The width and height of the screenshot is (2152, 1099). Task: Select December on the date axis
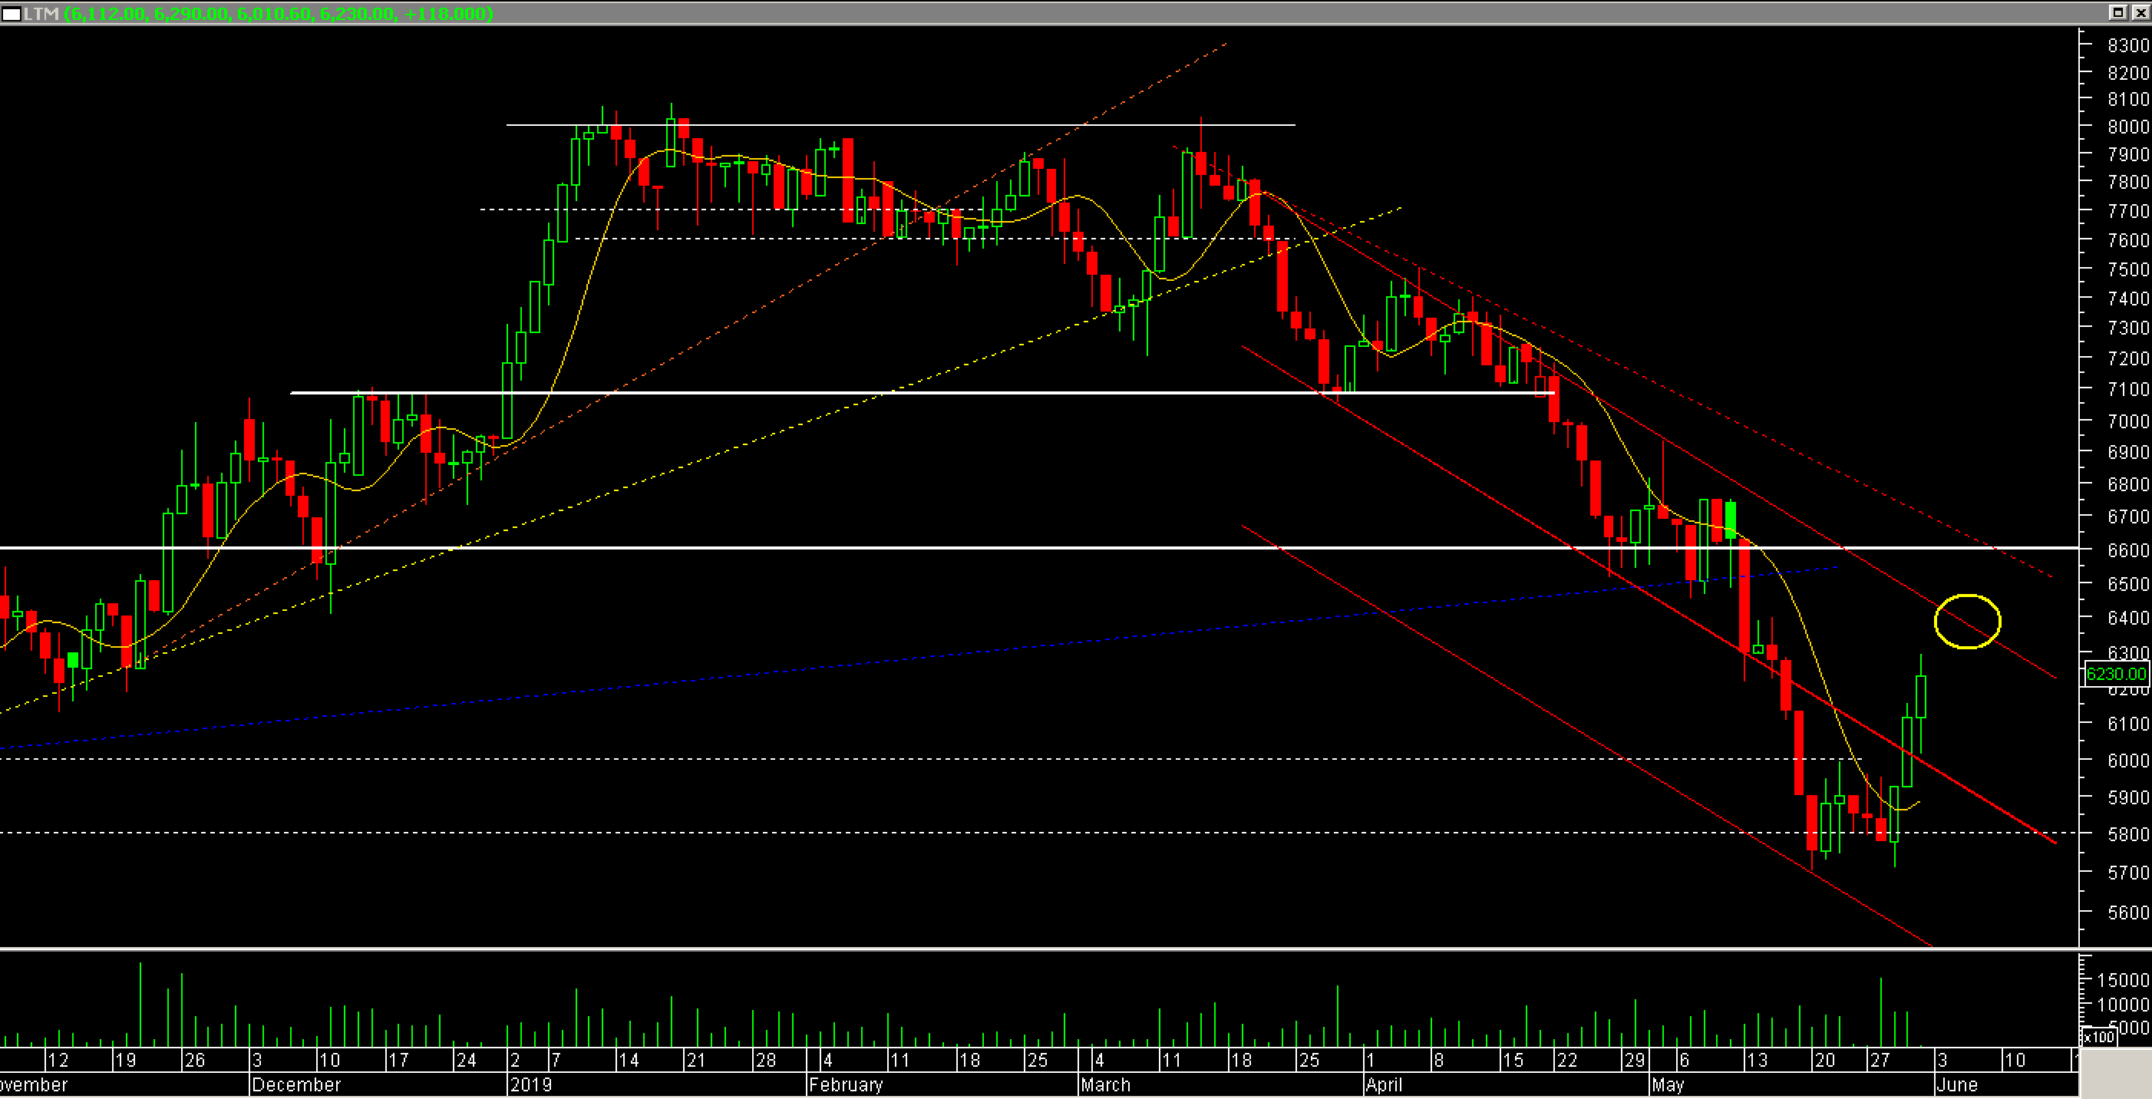[x=295, y=1085]
